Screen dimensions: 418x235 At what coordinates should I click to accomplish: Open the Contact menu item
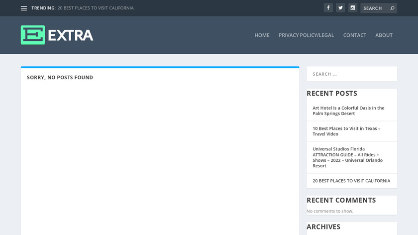pos(354,35)
